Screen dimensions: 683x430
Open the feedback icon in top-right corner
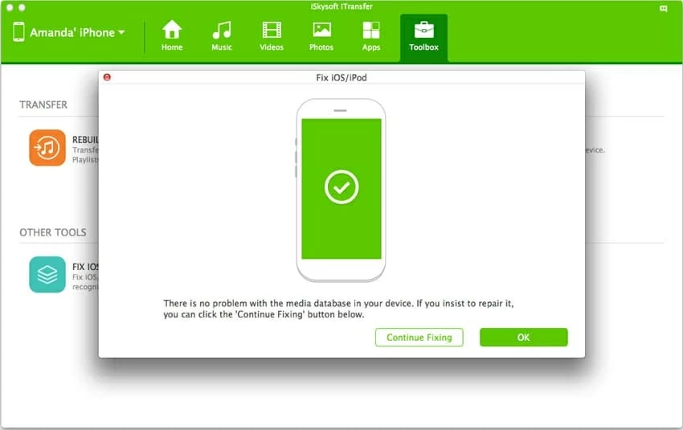[662, 8]
